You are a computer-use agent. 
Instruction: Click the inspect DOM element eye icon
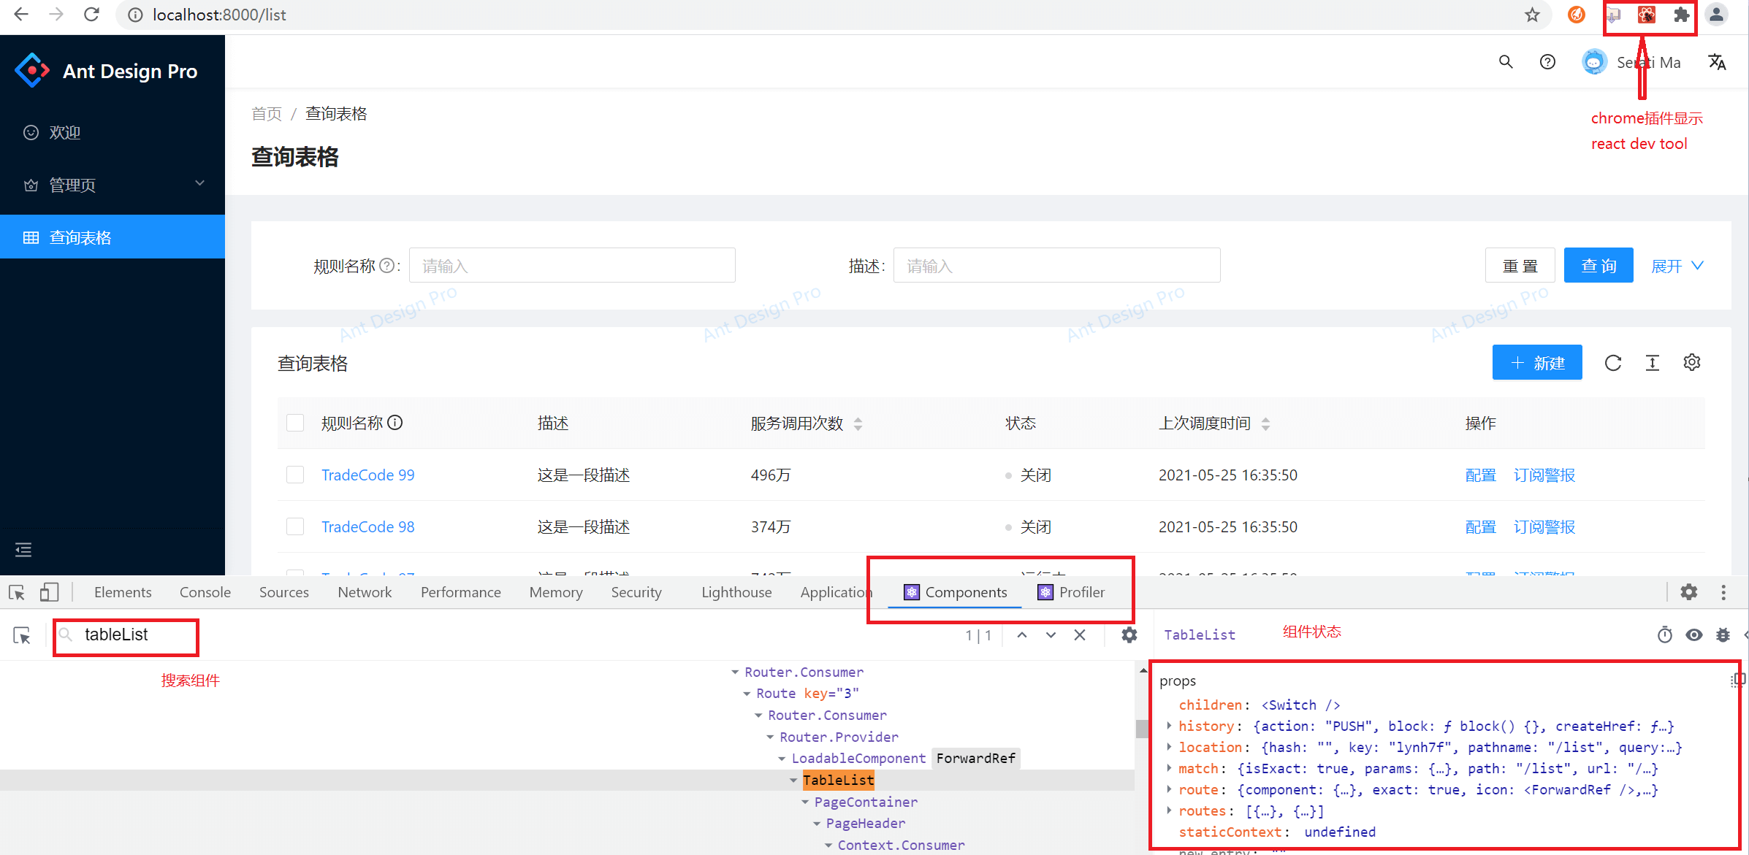coord(1693,635)
